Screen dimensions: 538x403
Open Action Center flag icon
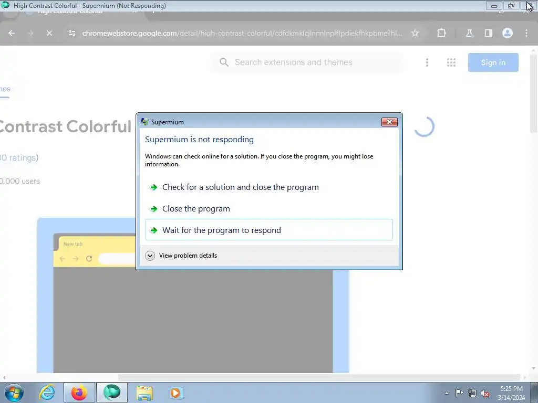click(459, 393)
